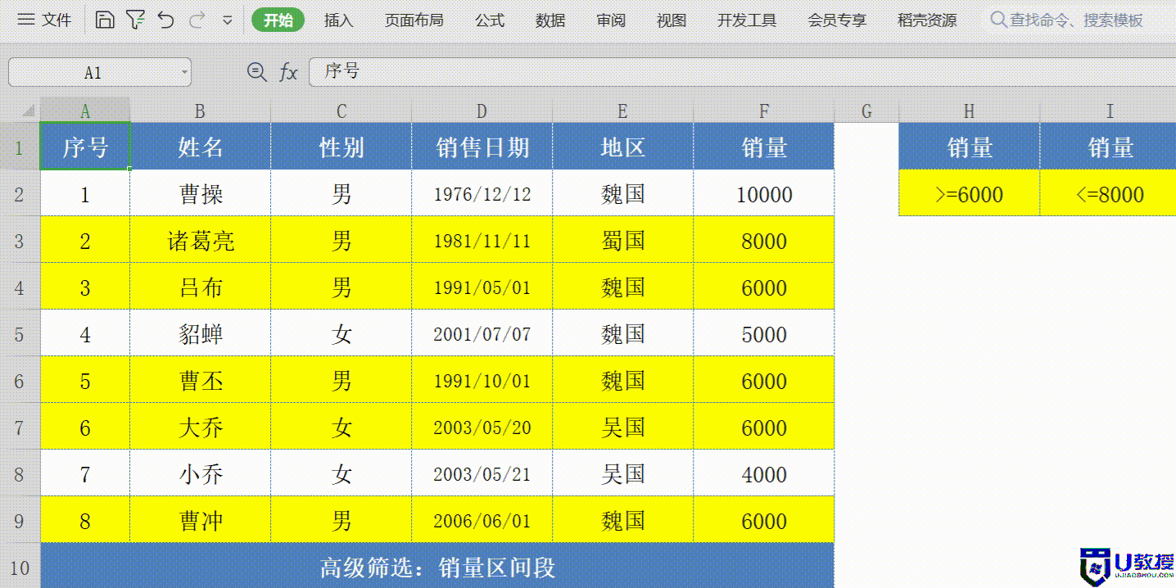The image size is (1176, 588).
Task: Click the zoom magnifier icon by formula bar
Action: pyautogui.click(x=256, y=72)
